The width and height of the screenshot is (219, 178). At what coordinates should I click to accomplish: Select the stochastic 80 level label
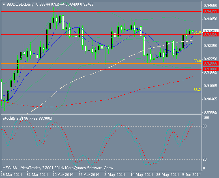205,126
